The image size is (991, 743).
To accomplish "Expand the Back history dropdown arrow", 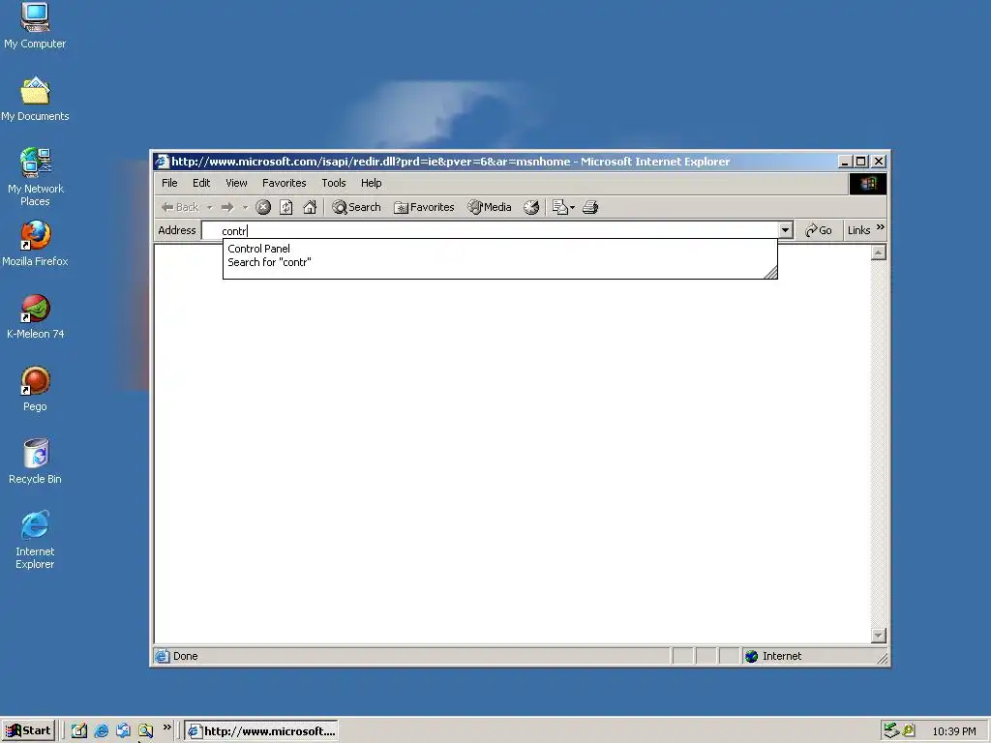I will pyautogui.click(x=209, y=207).
